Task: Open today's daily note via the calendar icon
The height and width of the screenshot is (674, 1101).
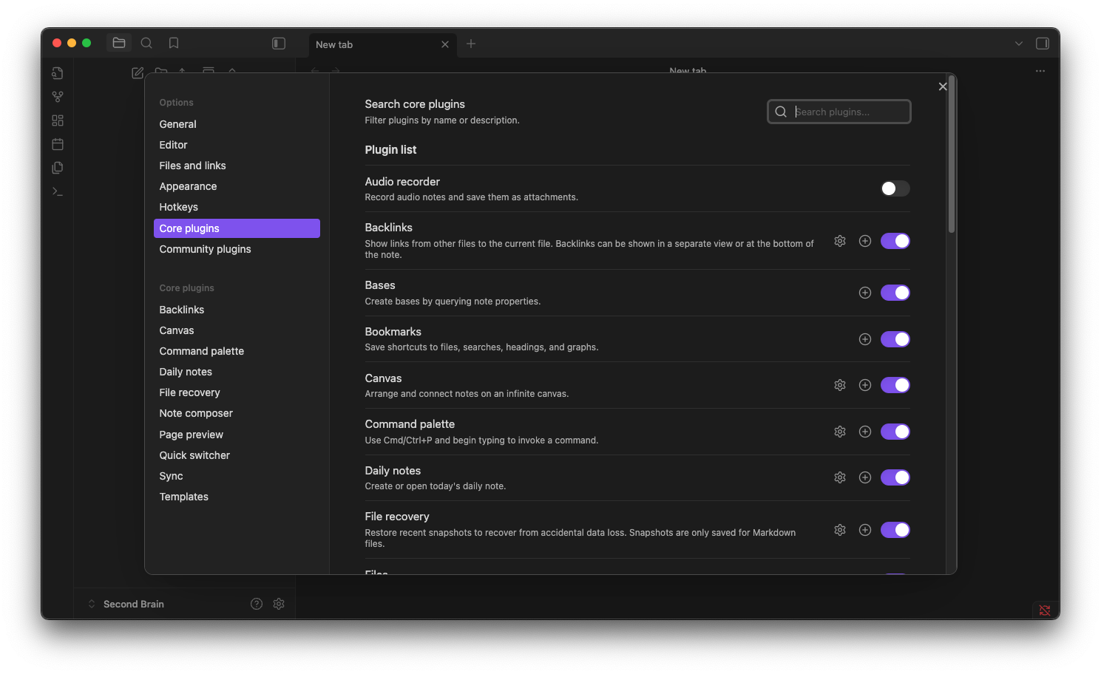Action: pos(57,144)
